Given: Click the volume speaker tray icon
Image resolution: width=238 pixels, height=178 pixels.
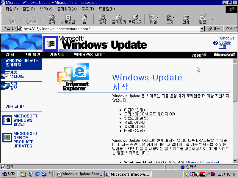Looking at the screenshot, I should click(187, 174).
